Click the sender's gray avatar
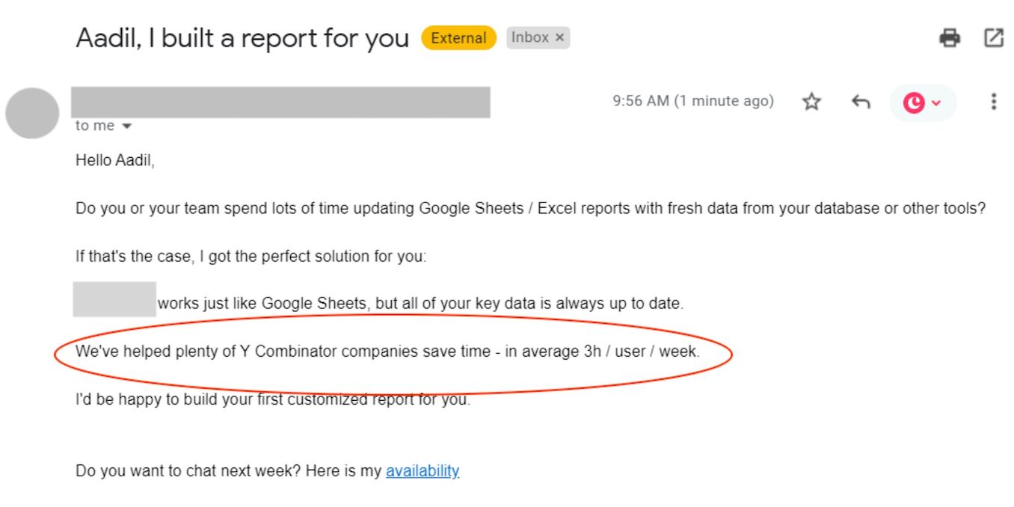The height and width of the screenshot is (507, 1014). [x=32, y=113]
